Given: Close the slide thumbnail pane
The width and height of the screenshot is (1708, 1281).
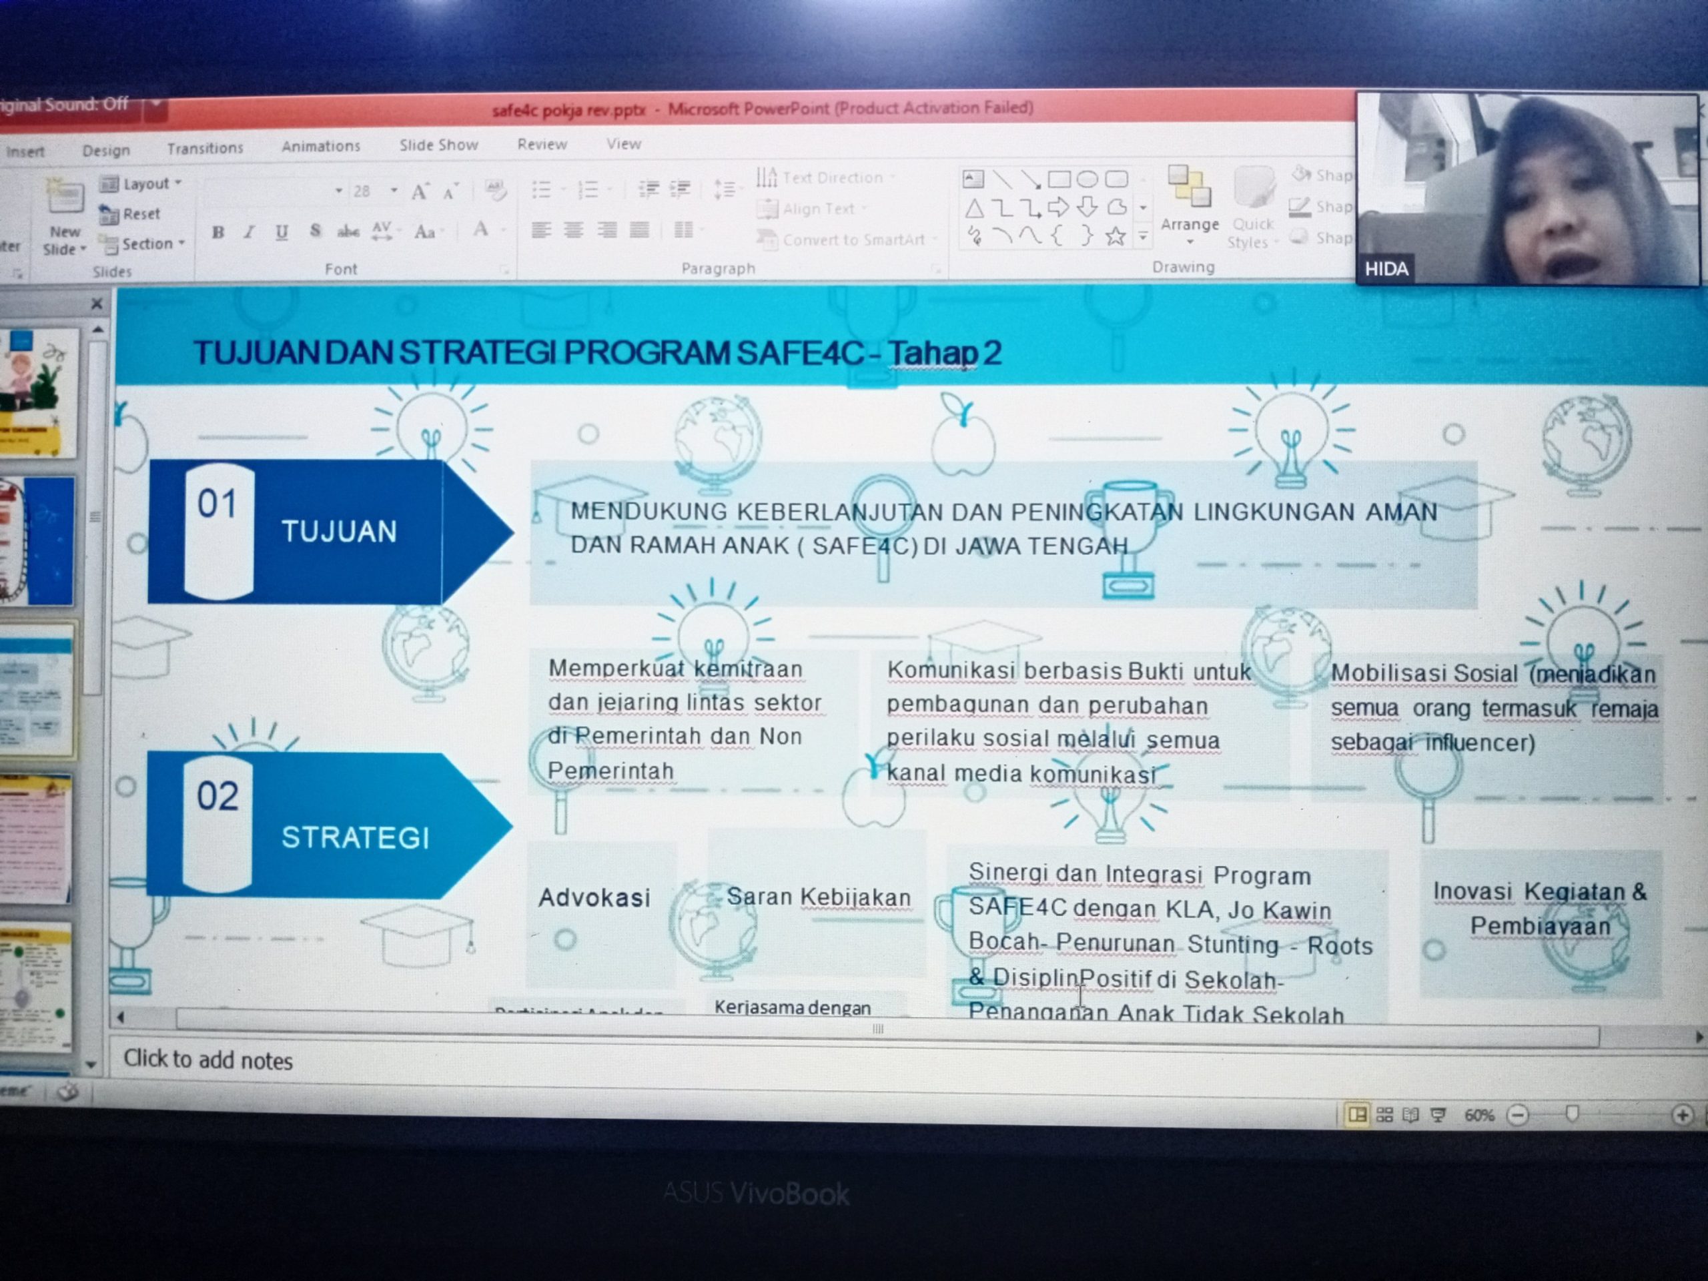Looking at the screenshot, I should click(x=97, y=304).
